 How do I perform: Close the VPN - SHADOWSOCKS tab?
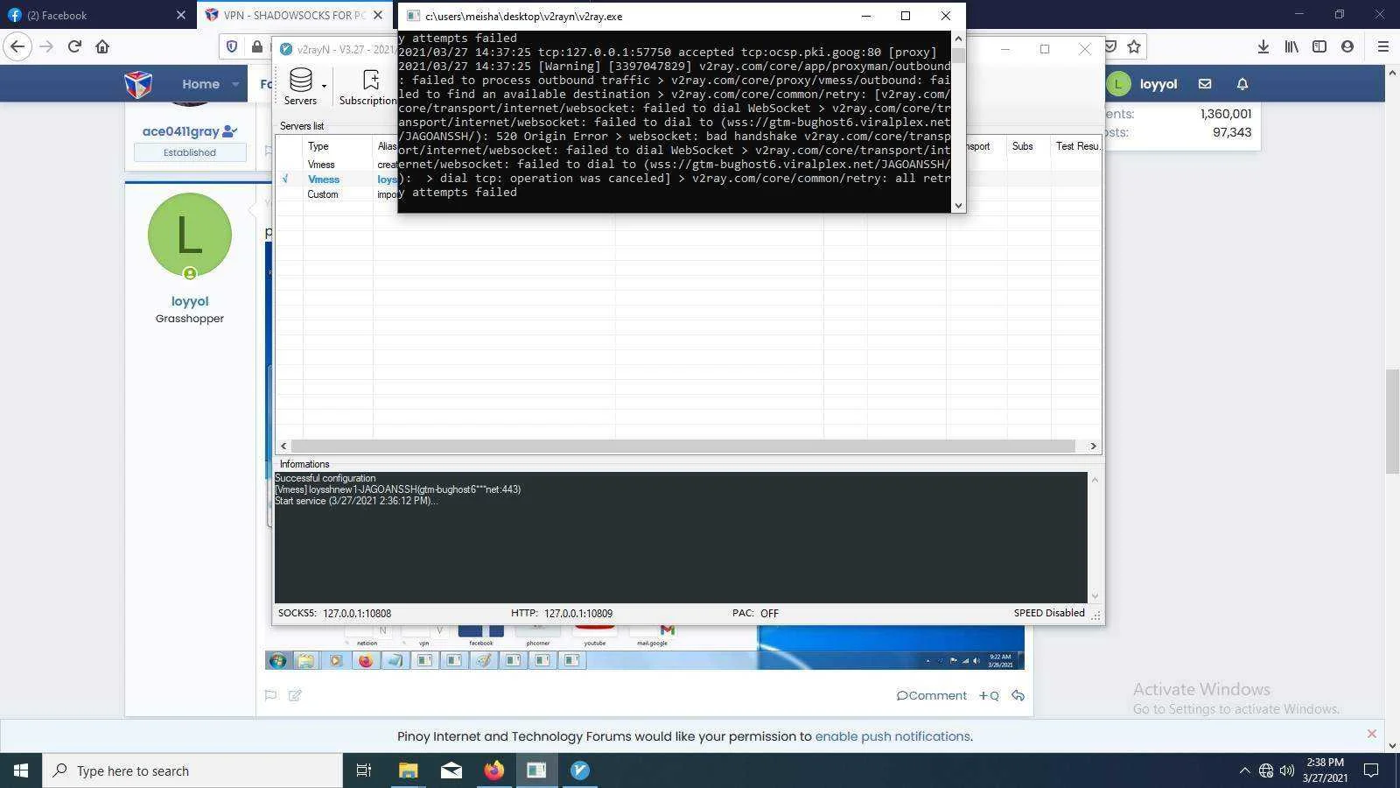pyautogui.click(x=378, y=15)
